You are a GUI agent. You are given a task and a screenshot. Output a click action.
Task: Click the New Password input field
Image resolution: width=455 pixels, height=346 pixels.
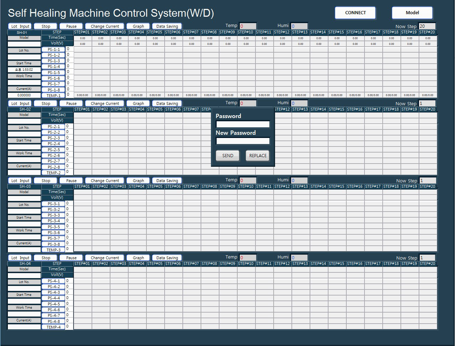coord(243,141)
